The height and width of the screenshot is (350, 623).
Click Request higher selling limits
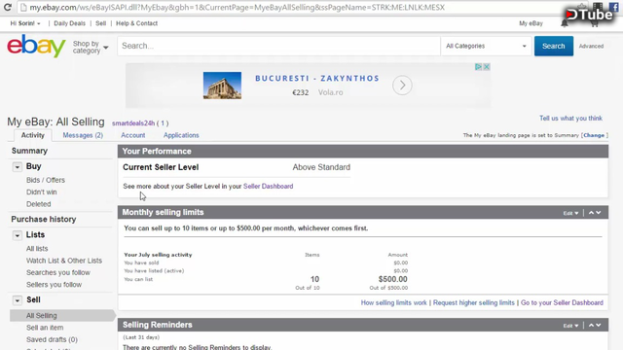[474, 302]
